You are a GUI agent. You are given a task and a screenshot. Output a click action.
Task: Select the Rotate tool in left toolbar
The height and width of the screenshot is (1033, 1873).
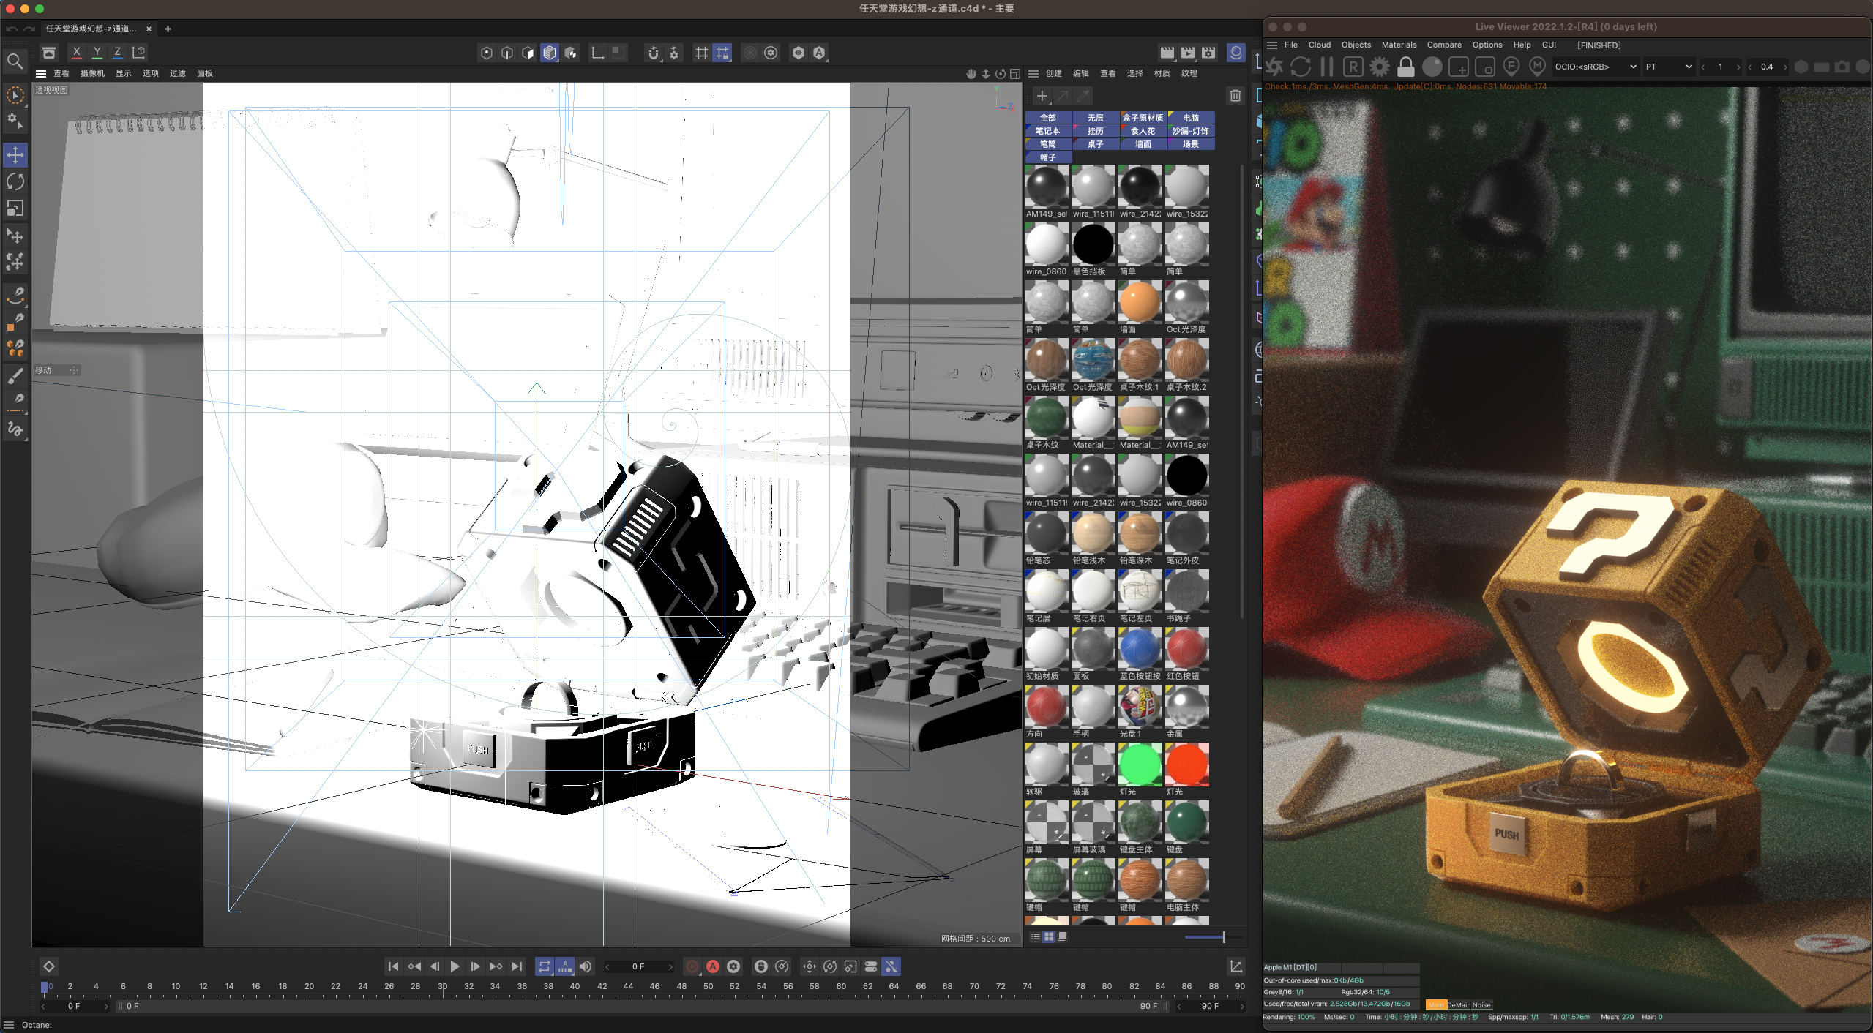[x=15, y=181]
